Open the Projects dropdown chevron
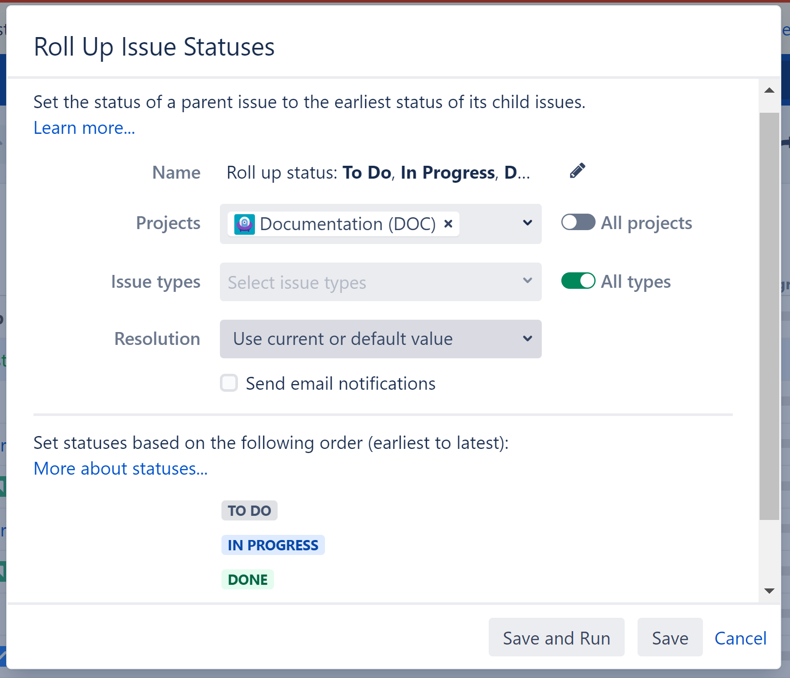790x678 pixels. pos(527,223)
